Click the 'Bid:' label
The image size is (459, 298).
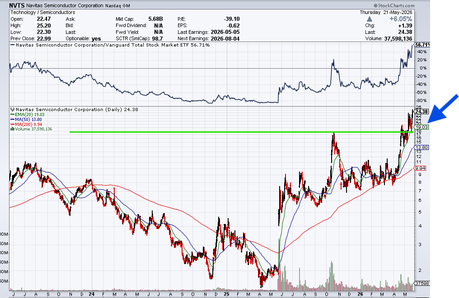pyautogui.click(x=70, y=25)
